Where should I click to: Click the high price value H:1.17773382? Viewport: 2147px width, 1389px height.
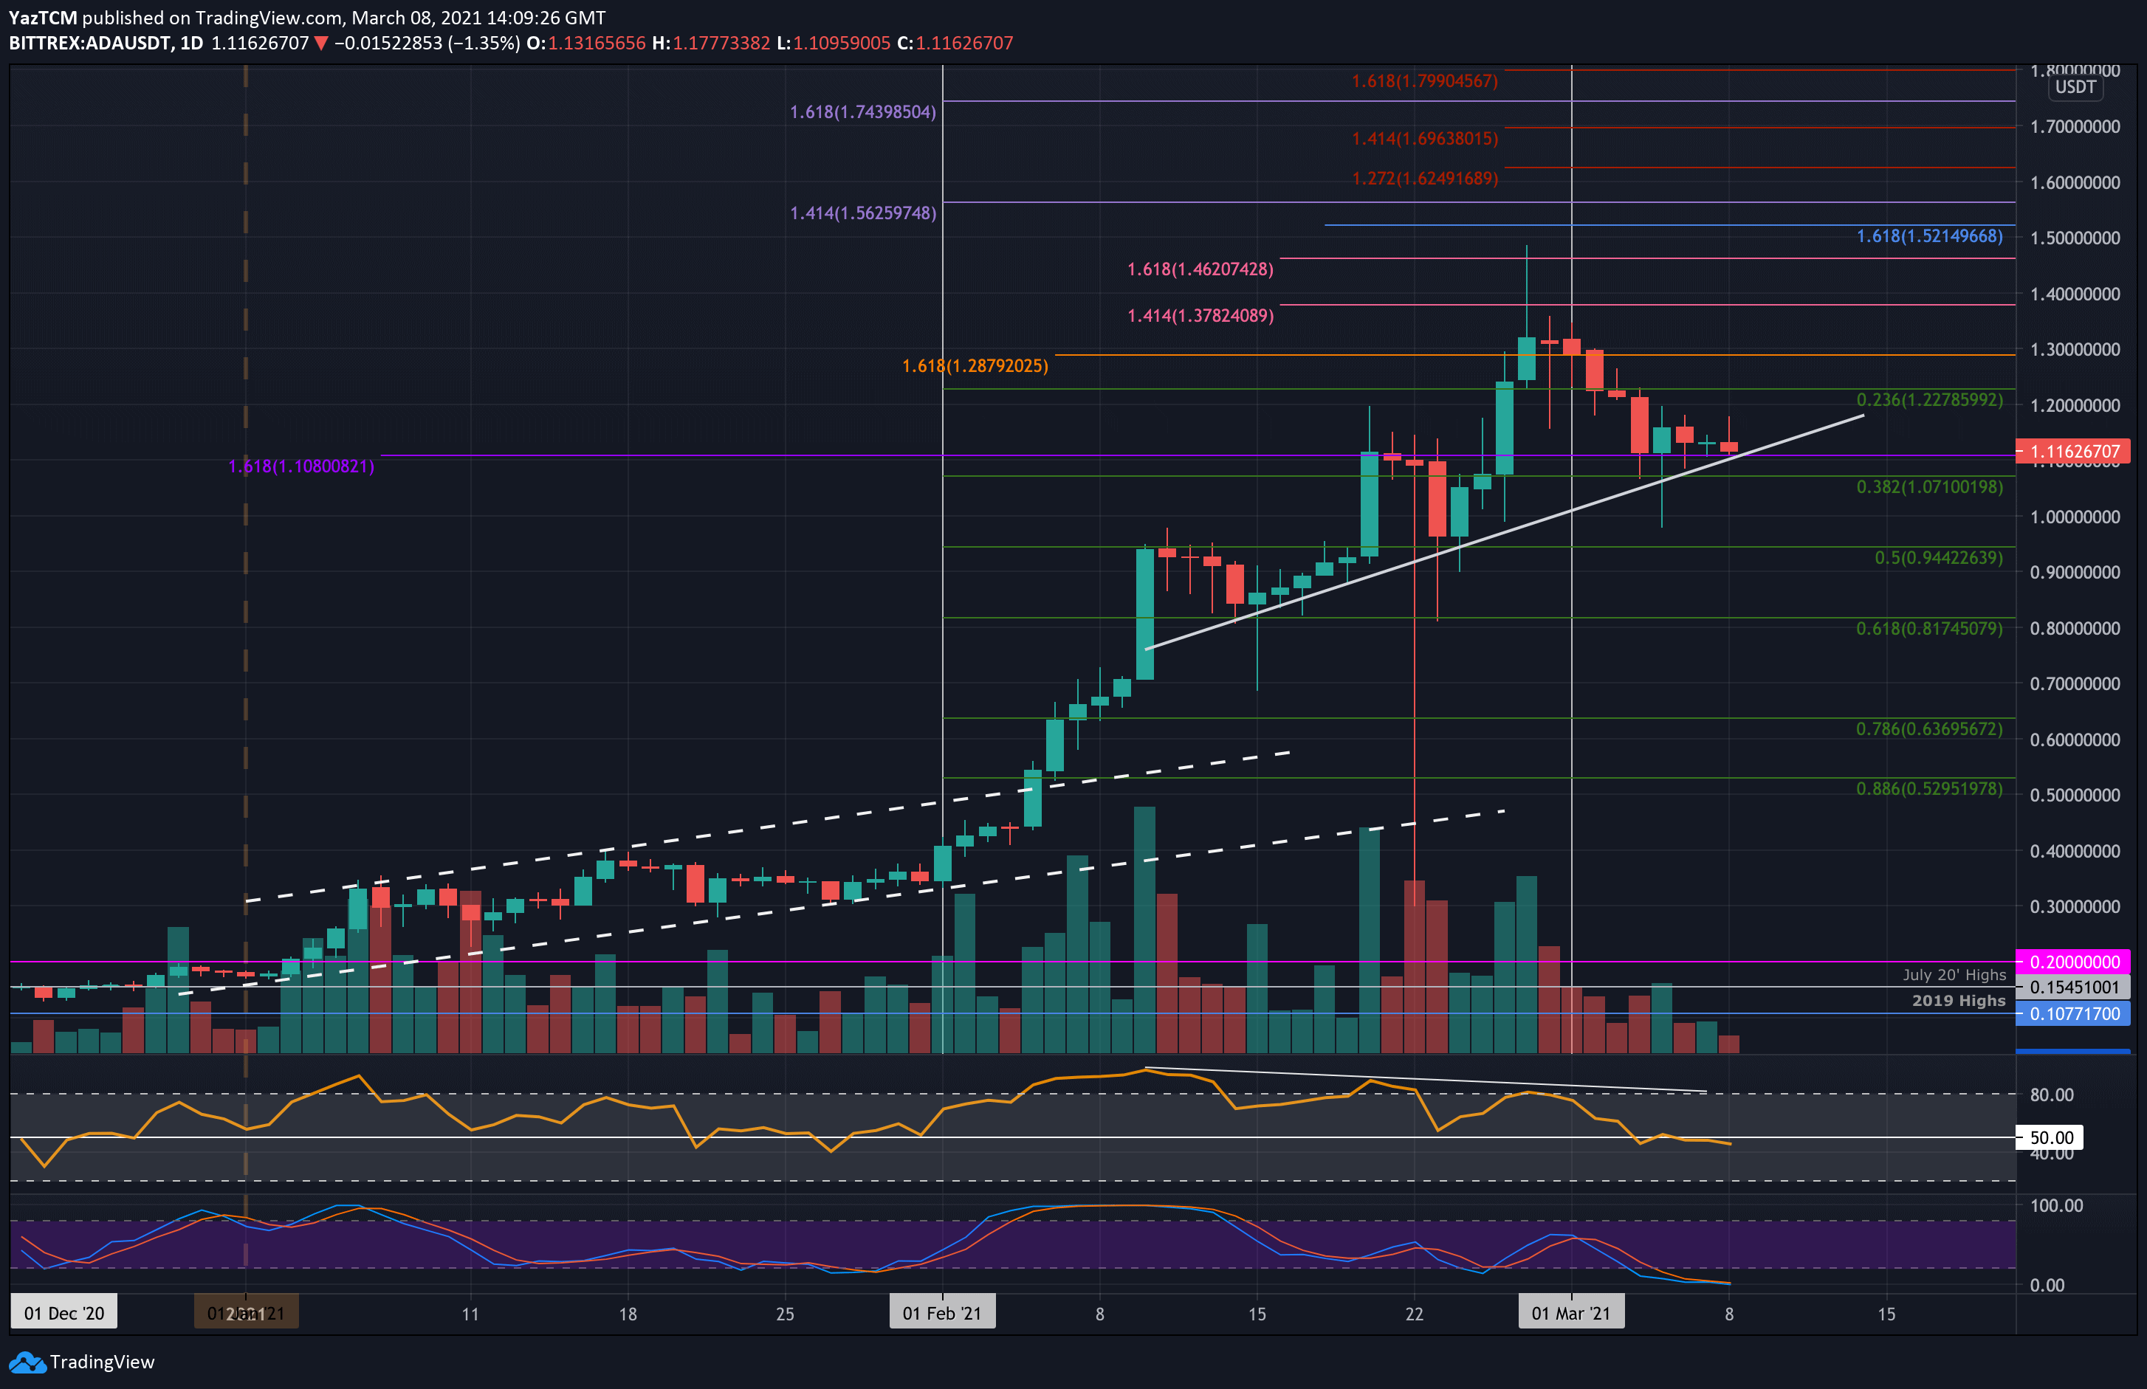[x=711, y=44]
